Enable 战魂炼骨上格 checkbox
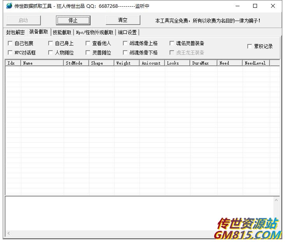 click(x=125, y=43)
